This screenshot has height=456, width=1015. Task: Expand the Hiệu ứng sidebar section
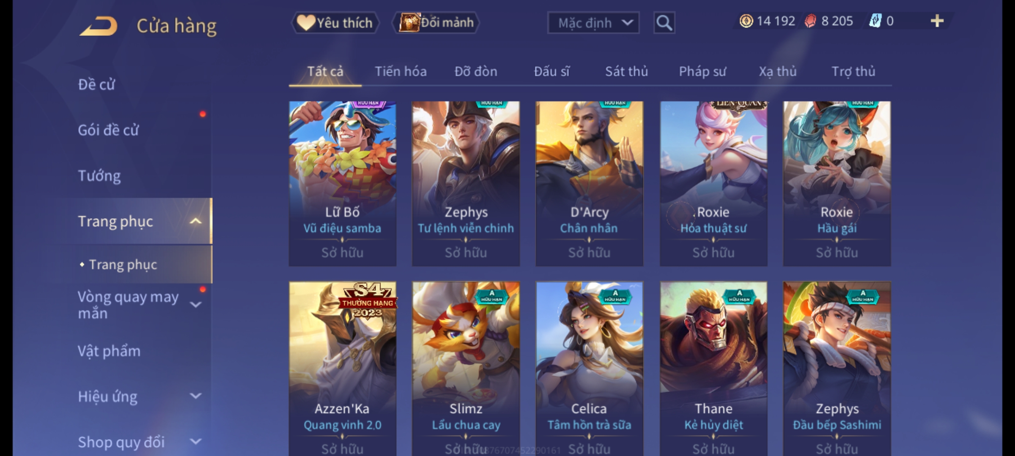click(x=195, y=396)
